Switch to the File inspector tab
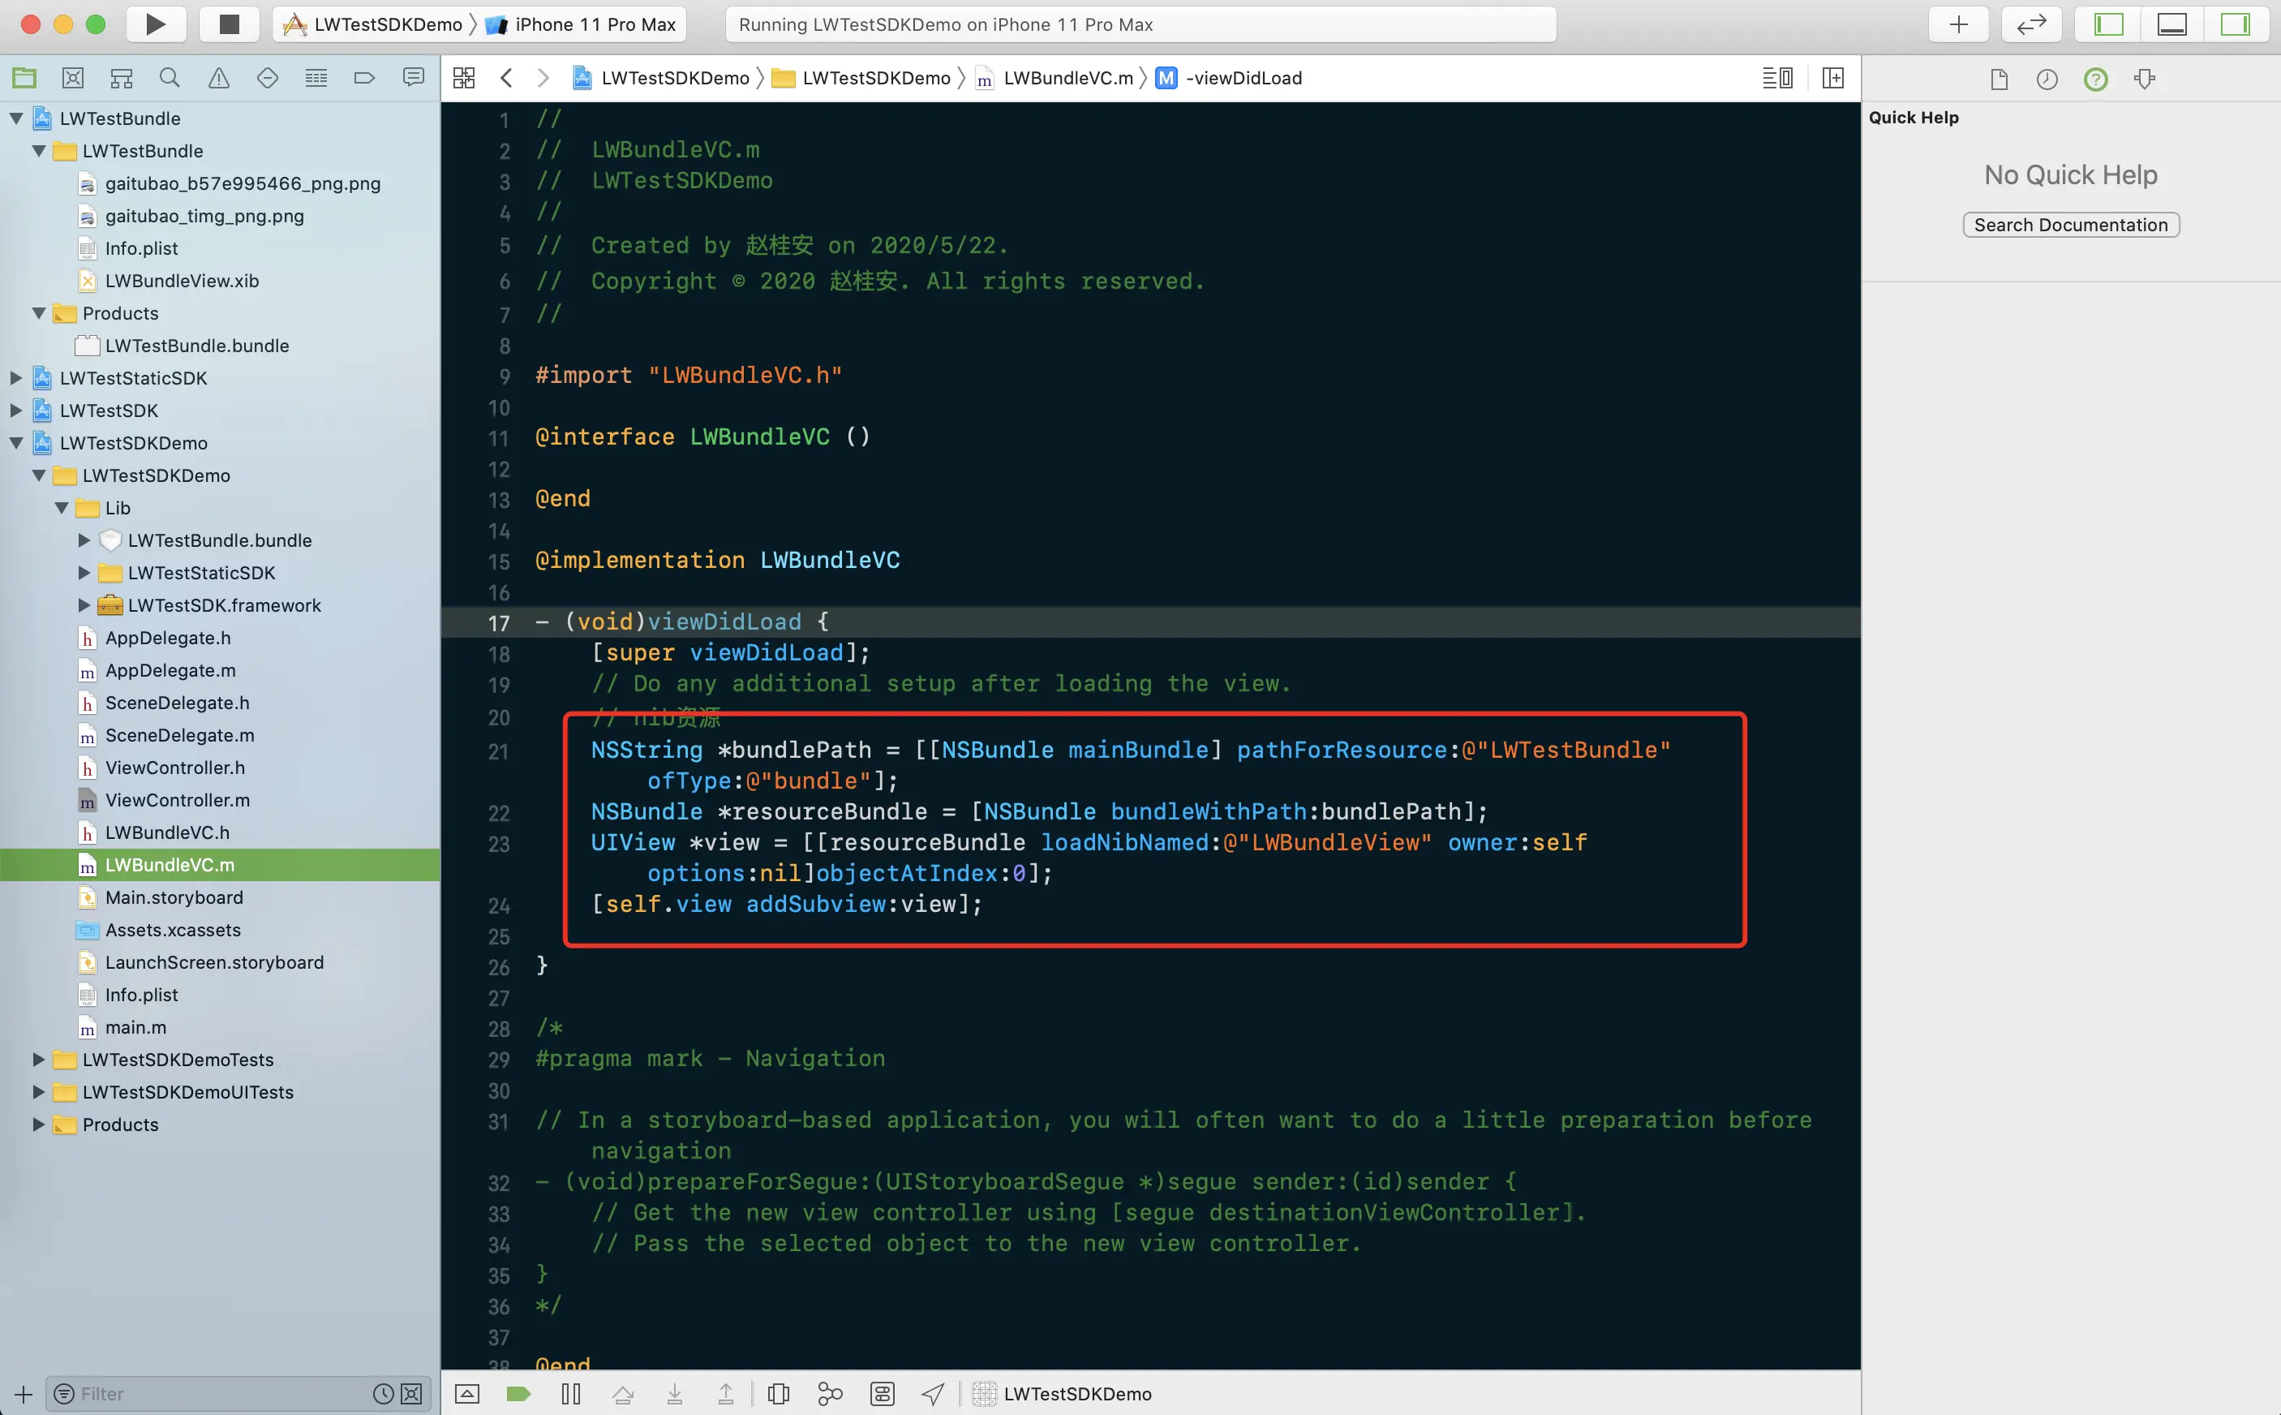 click(1999, 80)
